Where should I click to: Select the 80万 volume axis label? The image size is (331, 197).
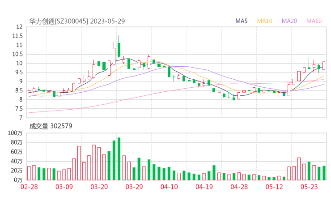coord(17,142)
